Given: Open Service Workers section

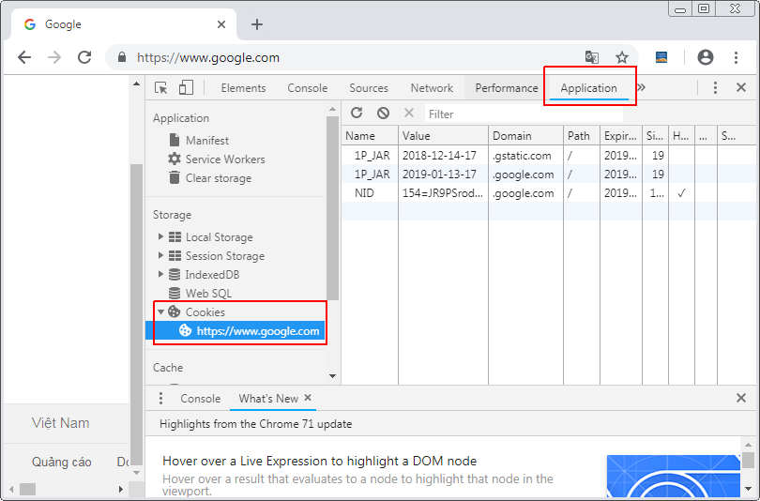Looking at the screenshot, I should click(x=225, y=159).
